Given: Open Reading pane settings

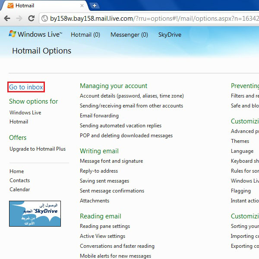Looking at the screenshot, I should coord(105,226).
